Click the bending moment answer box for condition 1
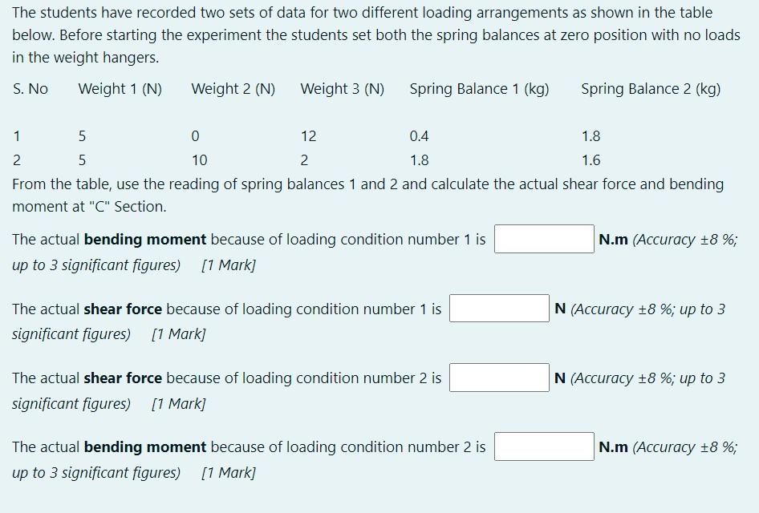This screenshot has height=513, width=759. pos(543,238)
